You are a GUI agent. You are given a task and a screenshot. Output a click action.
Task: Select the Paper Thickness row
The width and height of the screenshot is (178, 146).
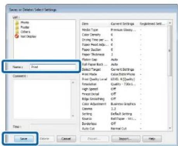(x=124, y=54)
